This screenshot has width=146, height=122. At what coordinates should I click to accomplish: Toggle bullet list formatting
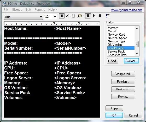(108, 16)
